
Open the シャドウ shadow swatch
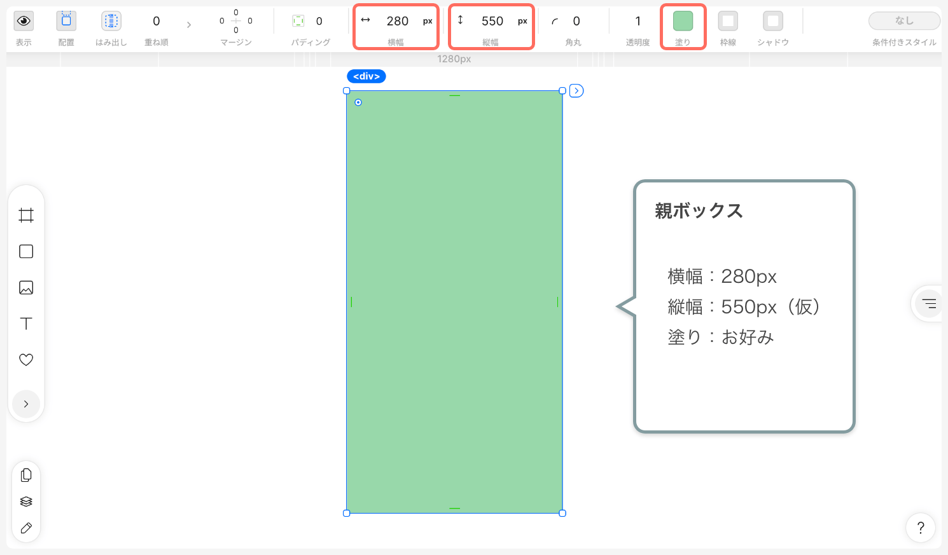click(x=773, y=21)
